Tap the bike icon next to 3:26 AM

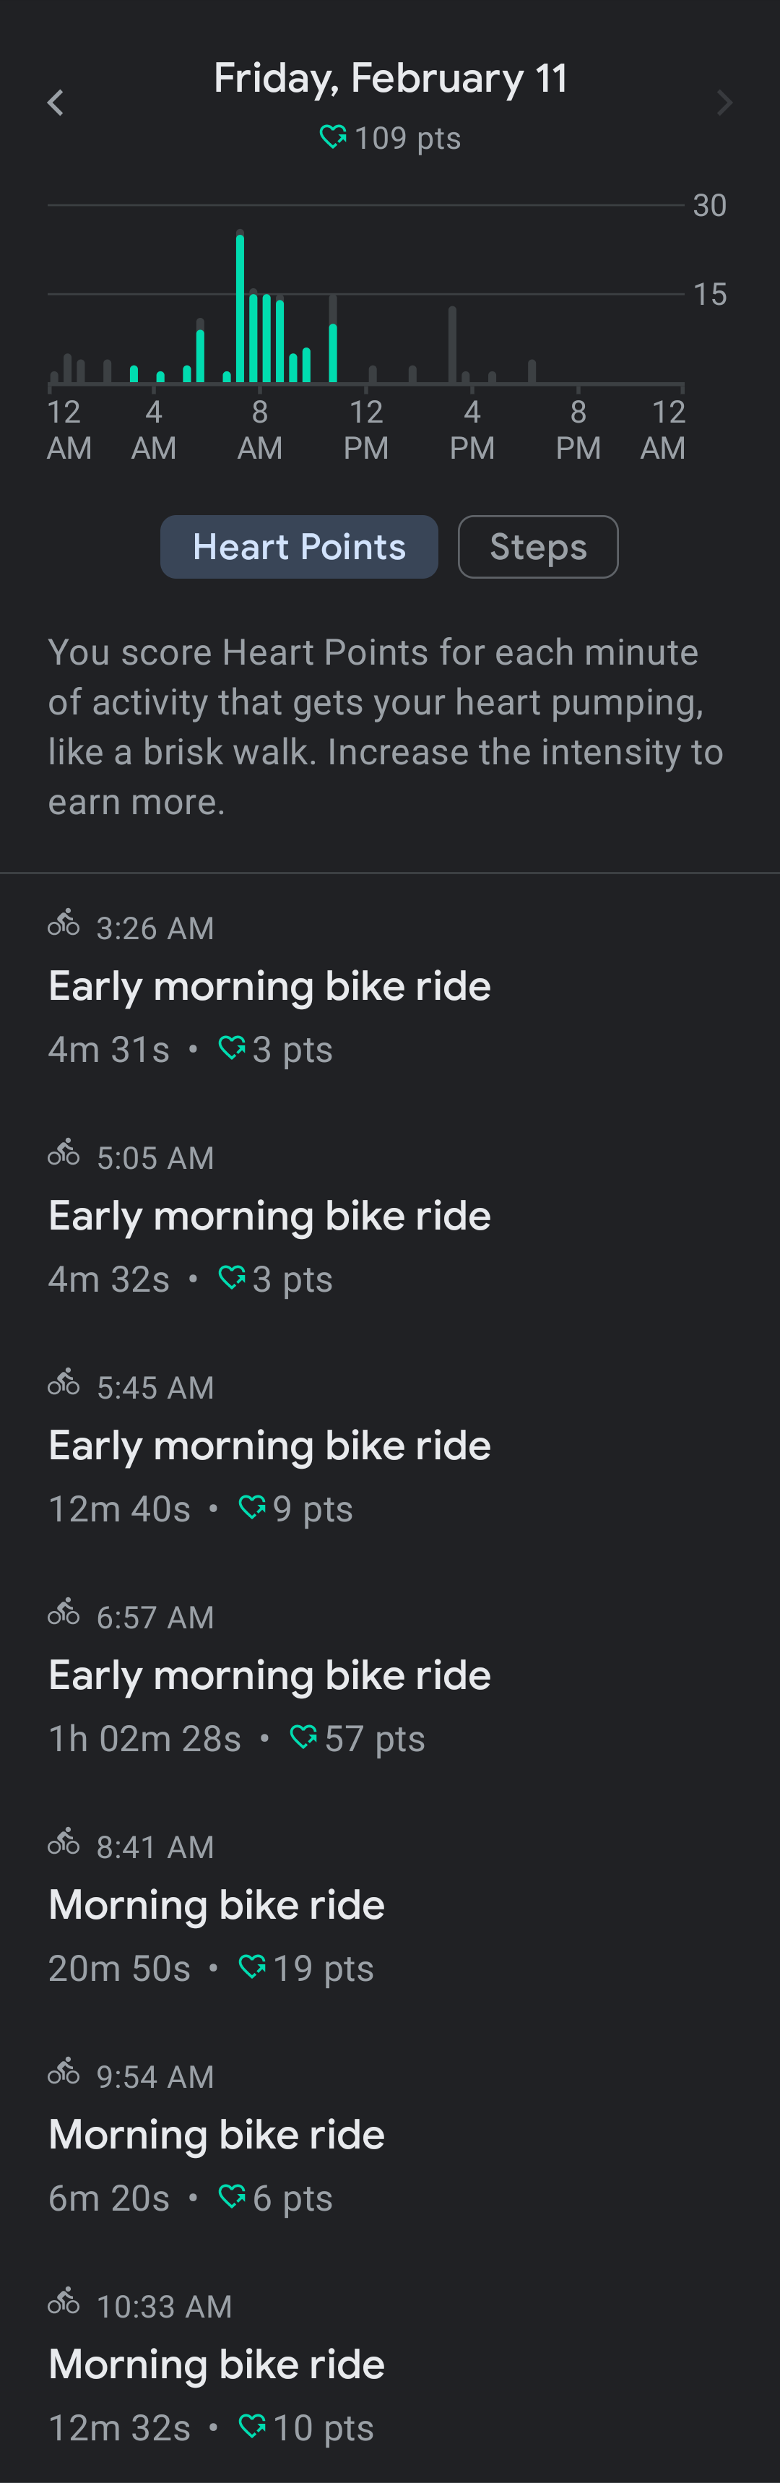pos(64,923)
